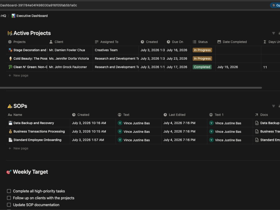
Task: Open the Standard Employee docs link
Action: point(267,140)
